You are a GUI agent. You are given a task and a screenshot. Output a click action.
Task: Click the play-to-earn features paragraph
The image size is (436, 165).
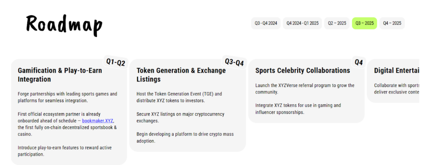pos(65,151)
